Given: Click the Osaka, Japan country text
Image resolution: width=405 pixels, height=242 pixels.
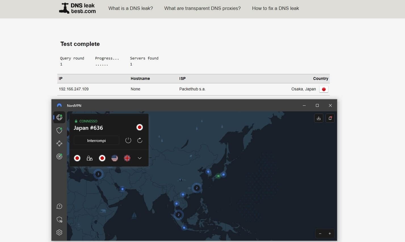Looking at the screenshot, I should [304, 89].
